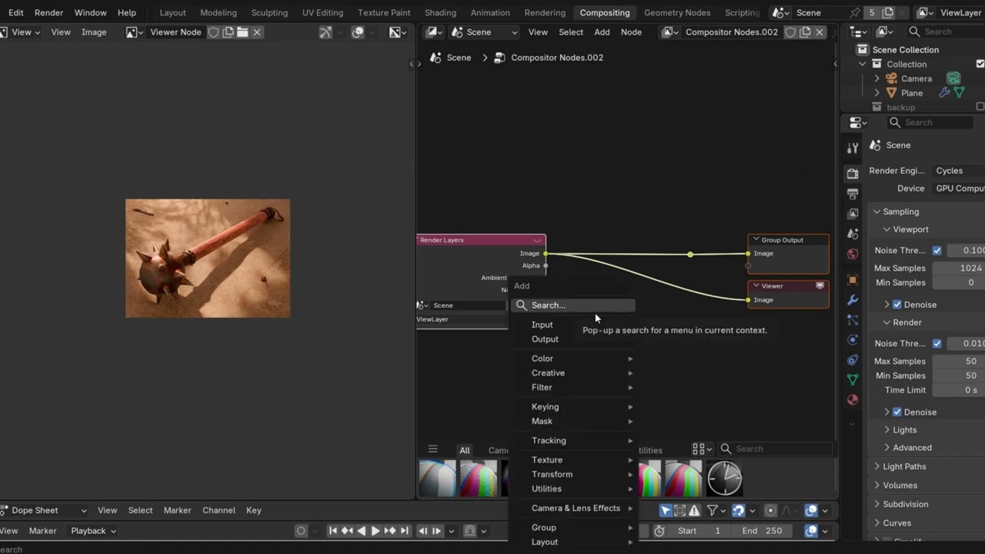Screen dimensions: 985x554
Task: Open the World properties tab icon
Action: pos(853,254)
